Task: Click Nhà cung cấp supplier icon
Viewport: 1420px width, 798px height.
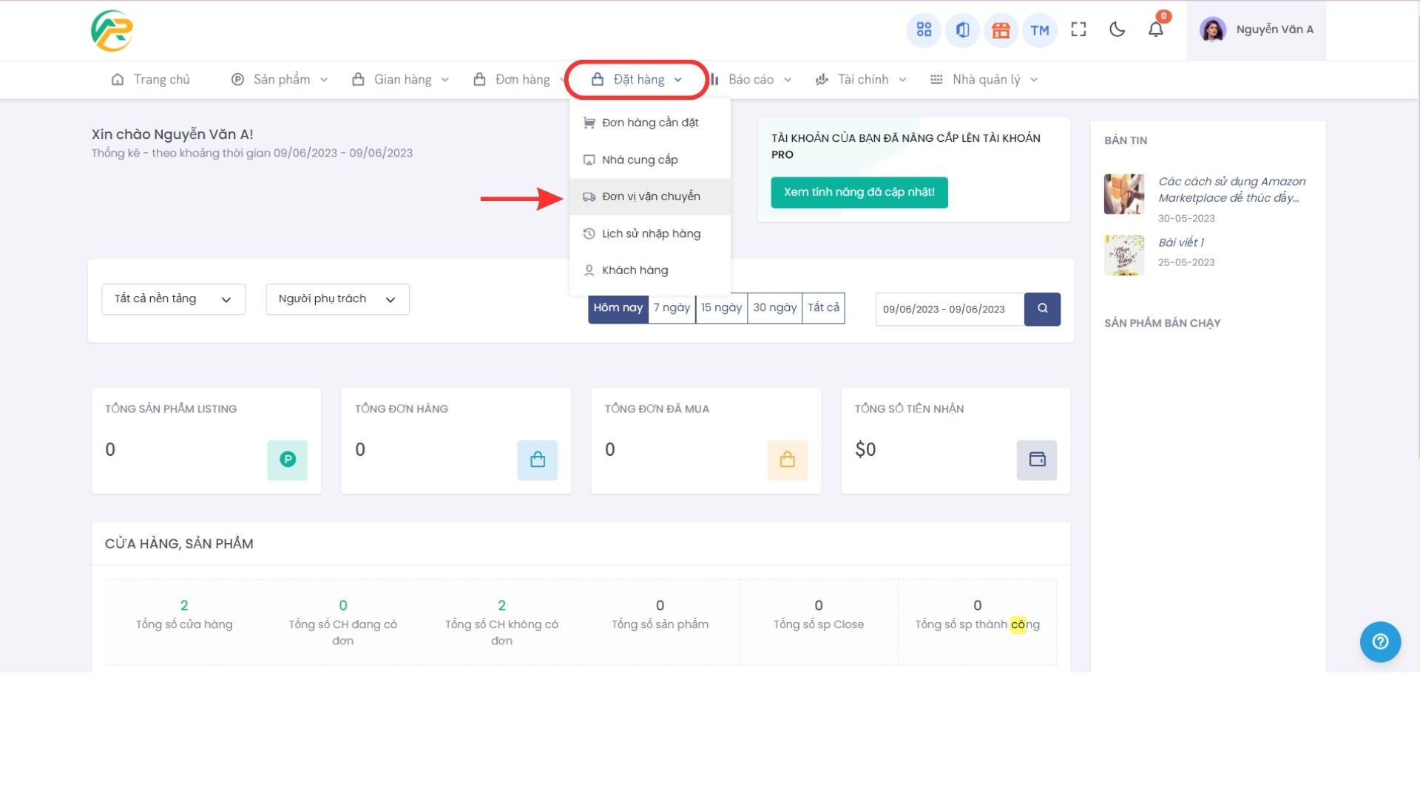Action: point(589,160)
